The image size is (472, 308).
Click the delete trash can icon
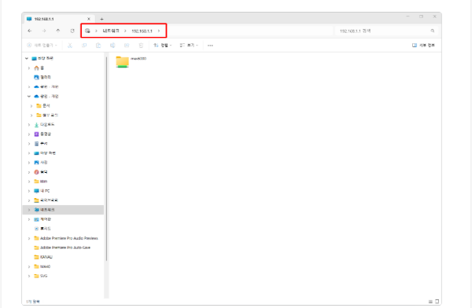141,46
